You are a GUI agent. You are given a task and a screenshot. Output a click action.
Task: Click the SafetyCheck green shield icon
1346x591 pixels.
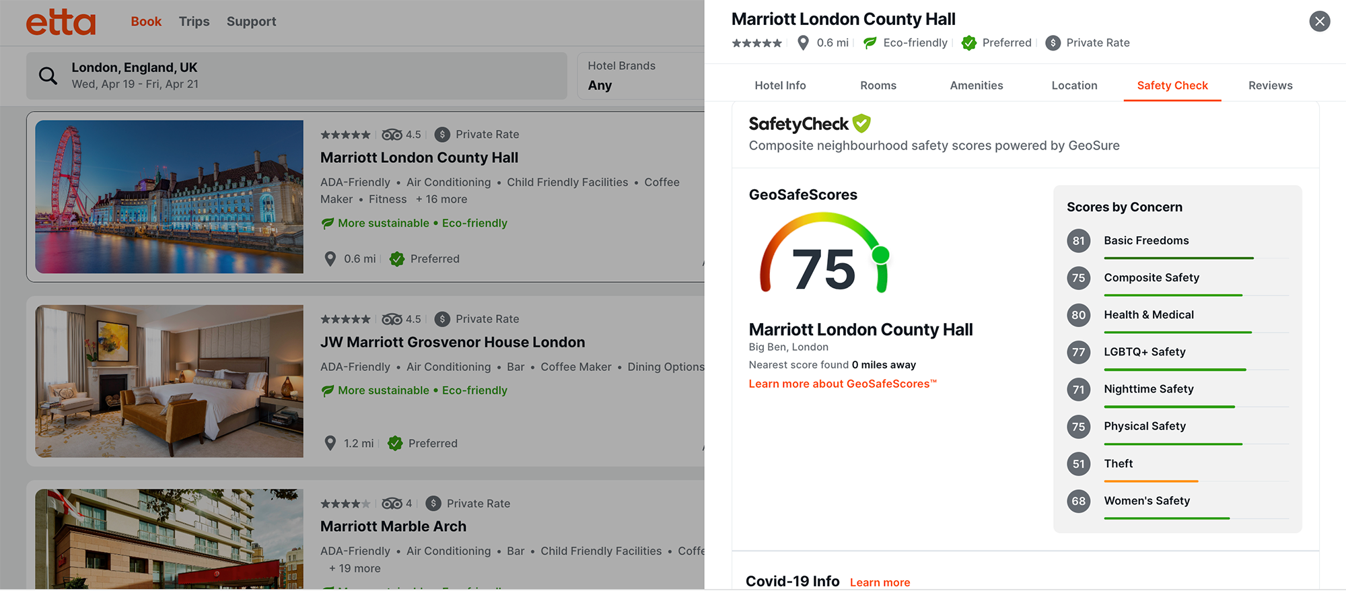pos(861,123)
